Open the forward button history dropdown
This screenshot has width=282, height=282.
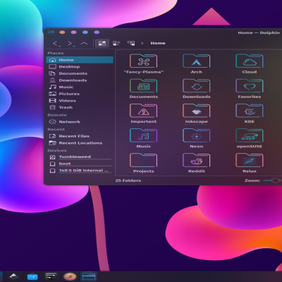coord(74,46)
